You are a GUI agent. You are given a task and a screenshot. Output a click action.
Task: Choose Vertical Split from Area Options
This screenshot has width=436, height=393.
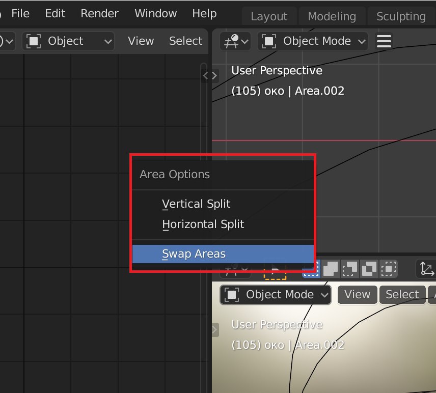223,204
